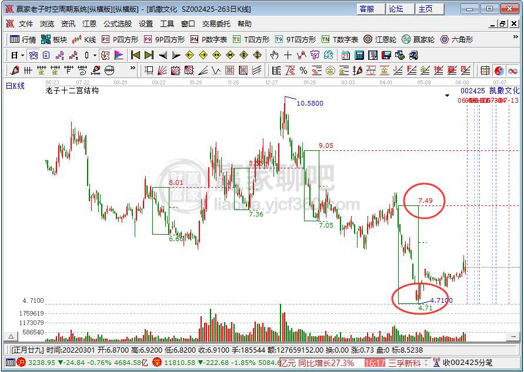Expand the top toolbar overflow chevron
Screen dimensions: 524x372
click(516, 37)
